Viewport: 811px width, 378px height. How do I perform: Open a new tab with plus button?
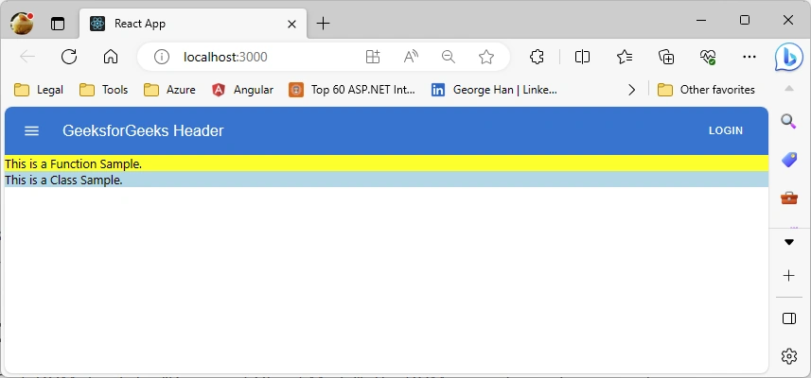pos(323,24)
